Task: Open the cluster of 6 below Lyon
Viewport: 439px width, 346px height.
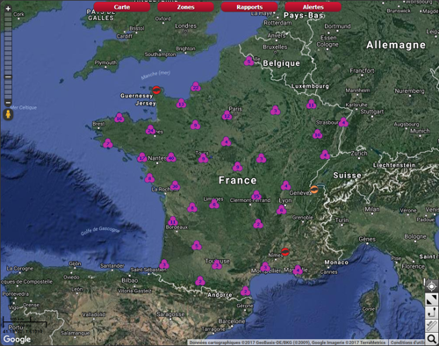Action: click(x=282, y=210)
